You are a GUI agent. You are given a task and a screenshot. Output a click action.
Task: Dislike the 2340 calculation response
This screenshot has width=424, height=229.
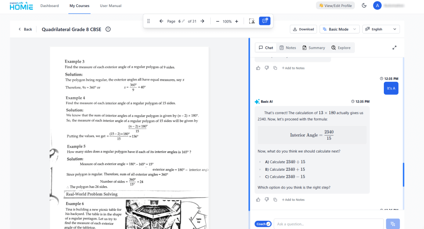pyautogui.click(x=267, y=200)
